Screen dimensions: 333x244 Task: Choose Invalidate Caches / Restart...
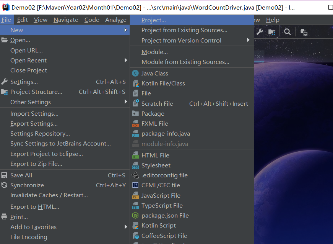[x=65, y=195]
